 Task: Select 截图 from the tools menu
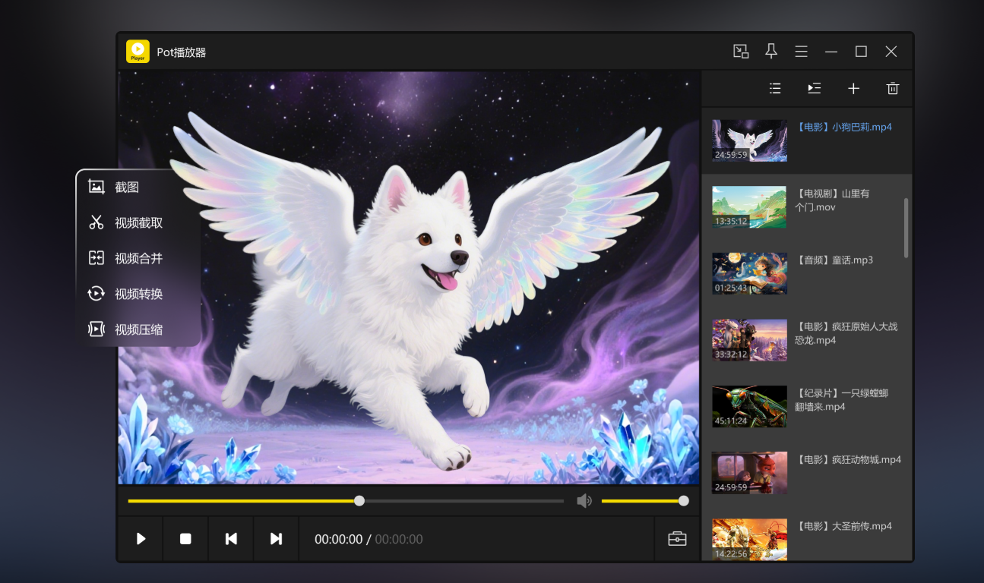point(127,188)
